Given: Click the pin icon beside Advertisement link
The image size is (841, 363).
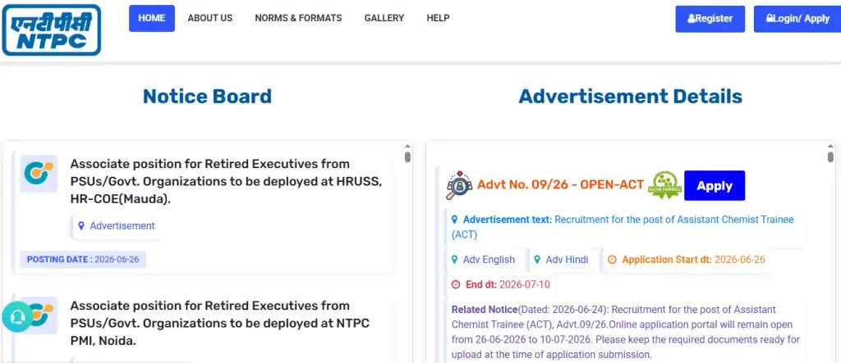Looking at the screenshot, I should (81, 226).
